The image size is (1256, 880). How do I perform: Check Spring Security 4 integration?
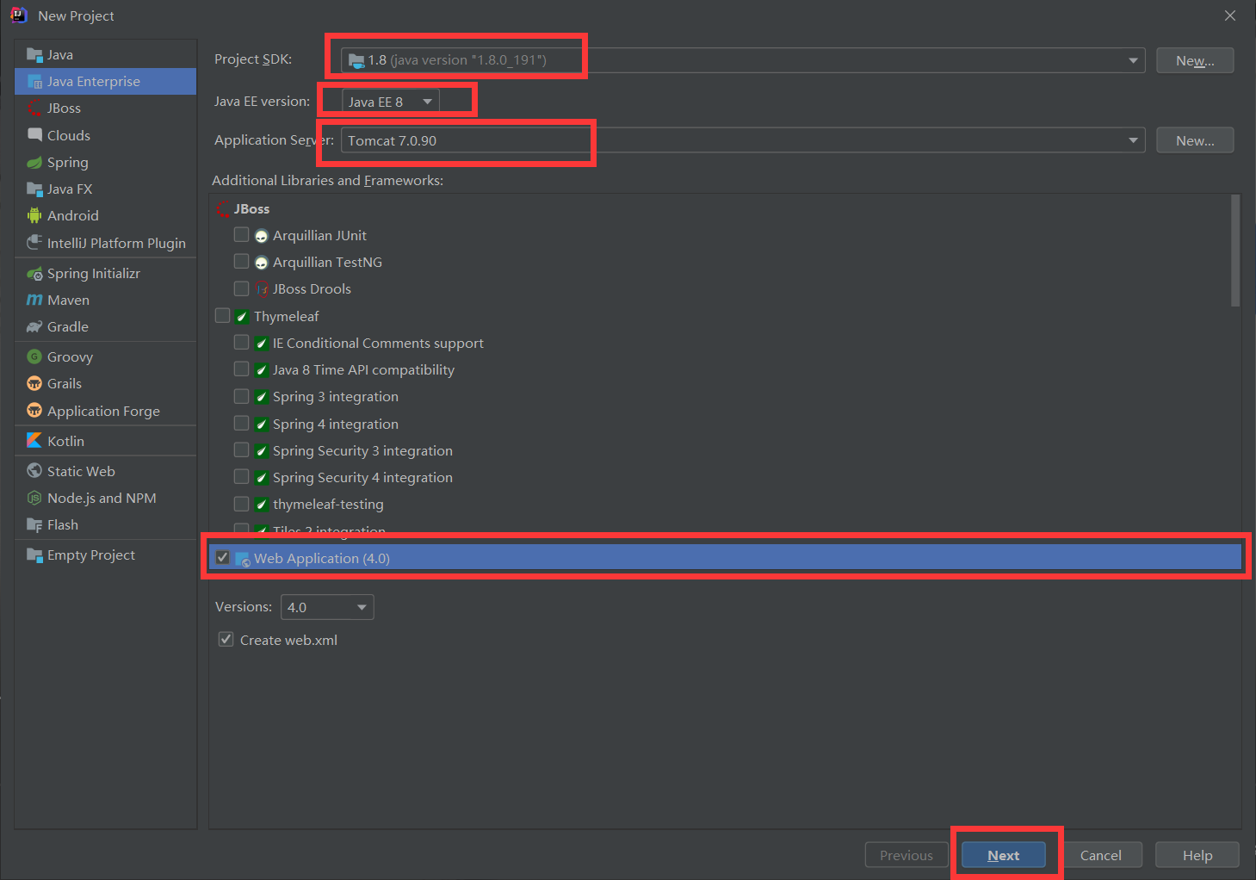pos(242,477)
